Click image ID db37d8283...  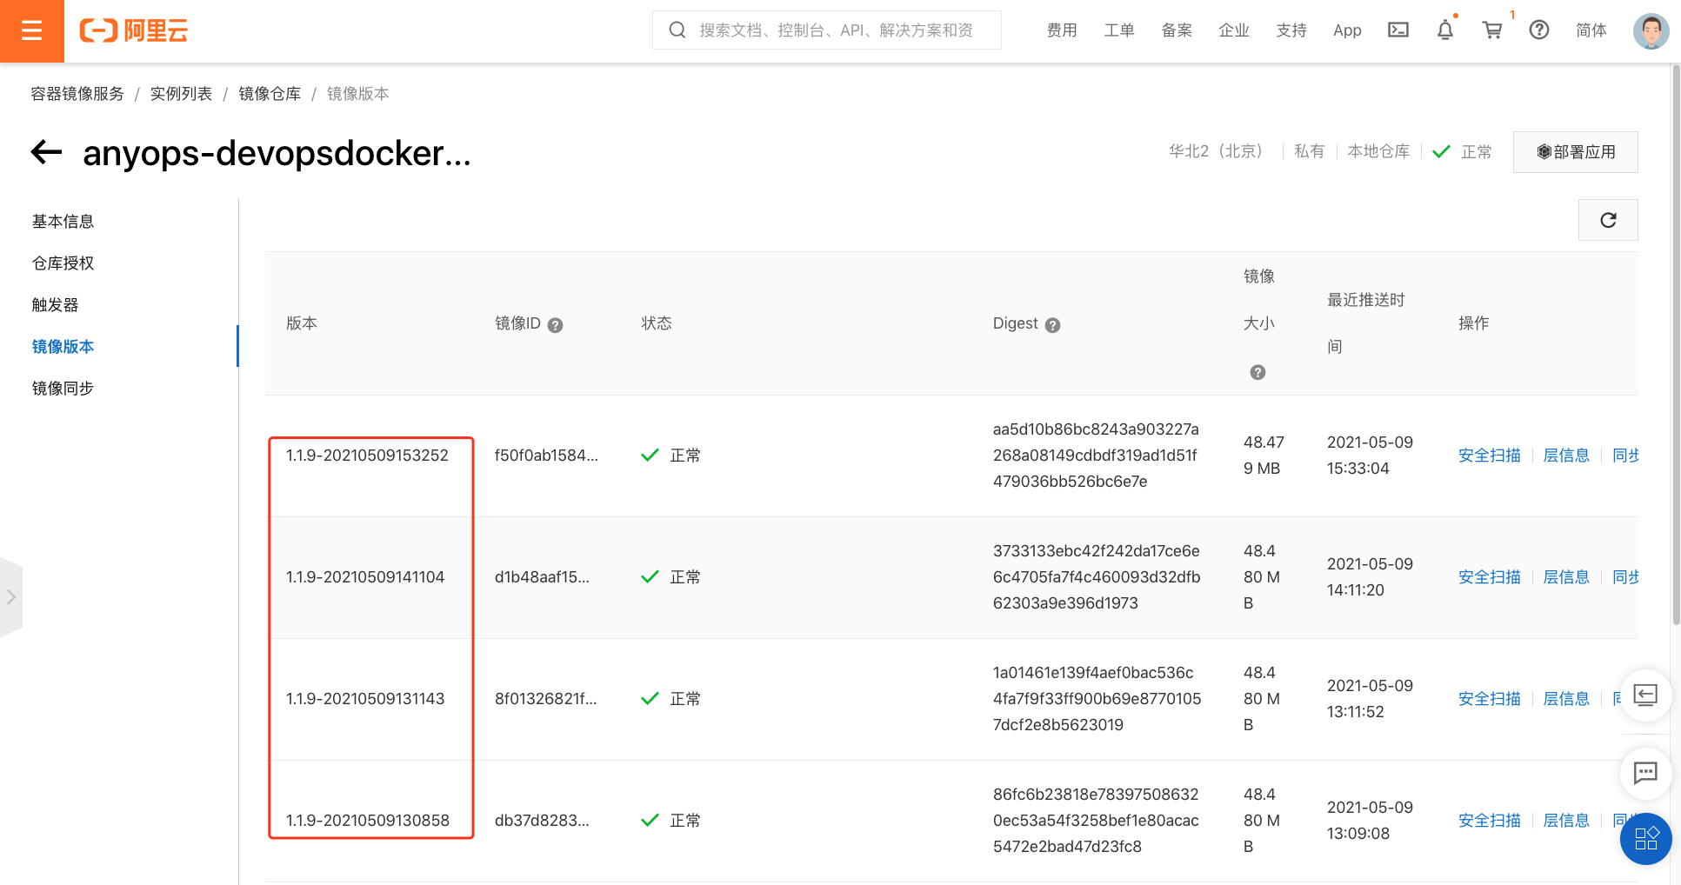[x=542, y=821]
